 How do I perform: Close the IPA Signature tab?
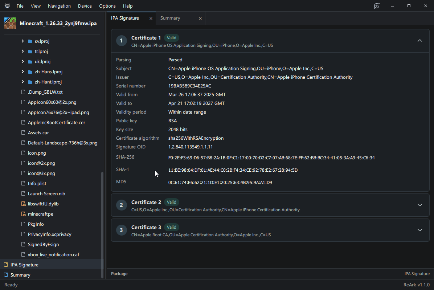[x=151, y=19]
